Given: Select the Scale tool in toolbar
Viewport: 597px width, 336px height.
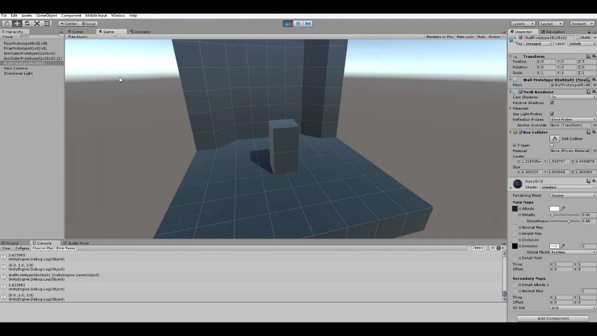Looking at the screenshot, I should (37, 23).
